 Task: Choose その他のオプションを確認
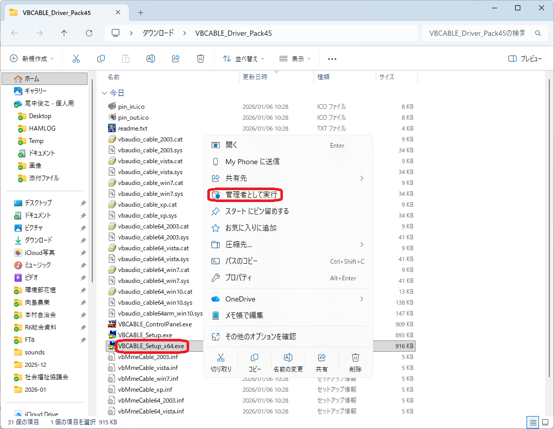[288, 337]
